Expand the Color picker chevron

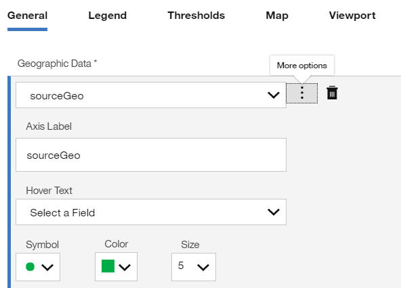(125, 267)
